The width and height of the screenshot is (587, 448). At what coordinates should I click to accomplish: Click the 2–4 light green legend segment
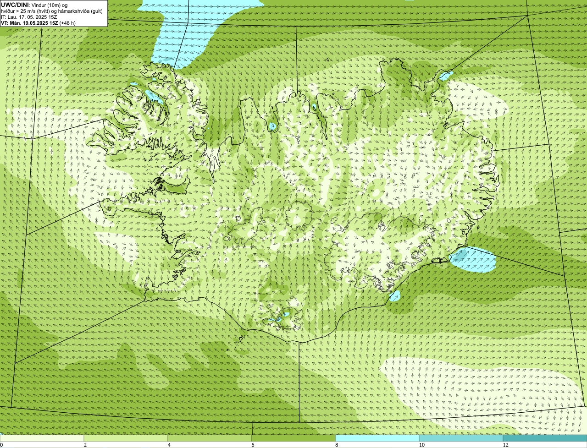(x=126, y=438)
